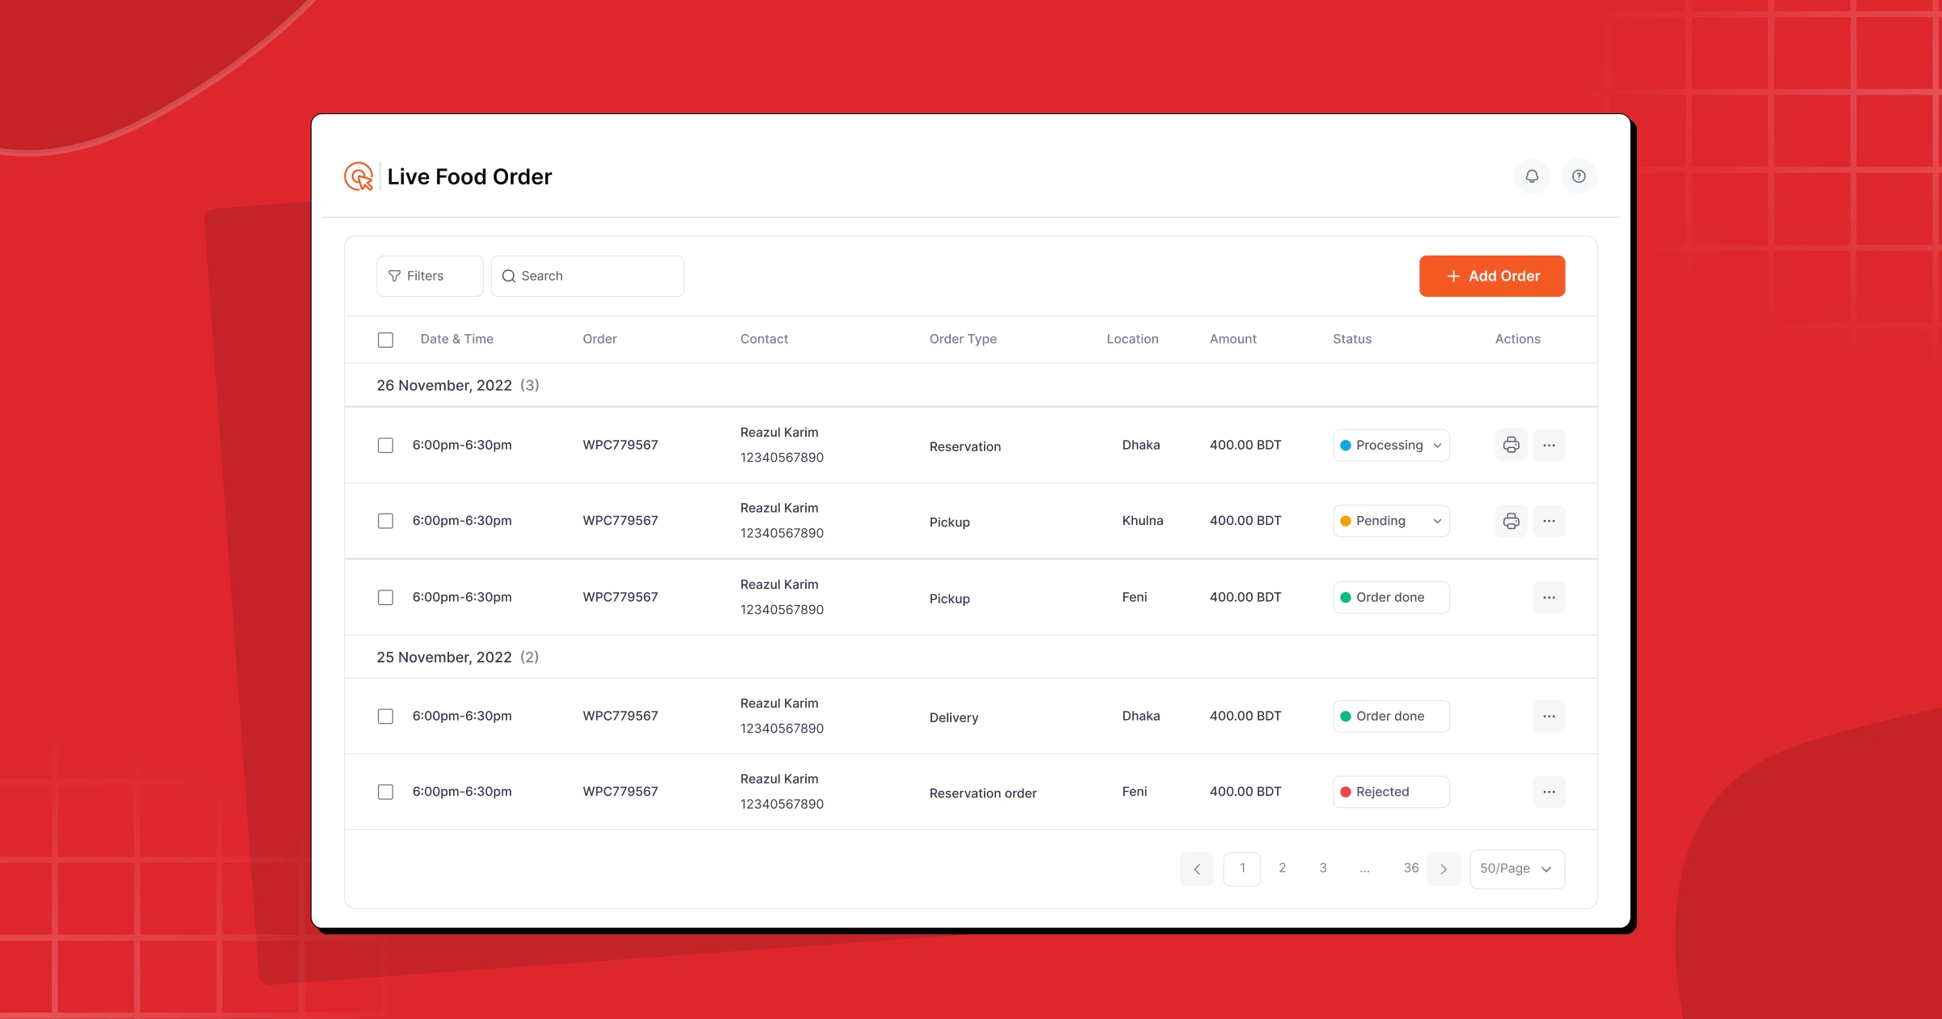This screenshot has width=1942, height=1019.
Task: Select the Reservation order row checkbox in Feni
Action: [385, 792]
